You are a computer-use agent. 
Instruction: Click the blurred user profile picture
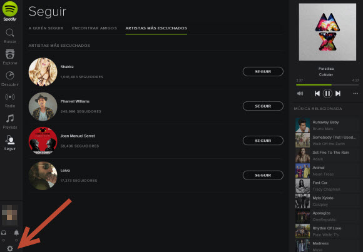tap(9, 215)
